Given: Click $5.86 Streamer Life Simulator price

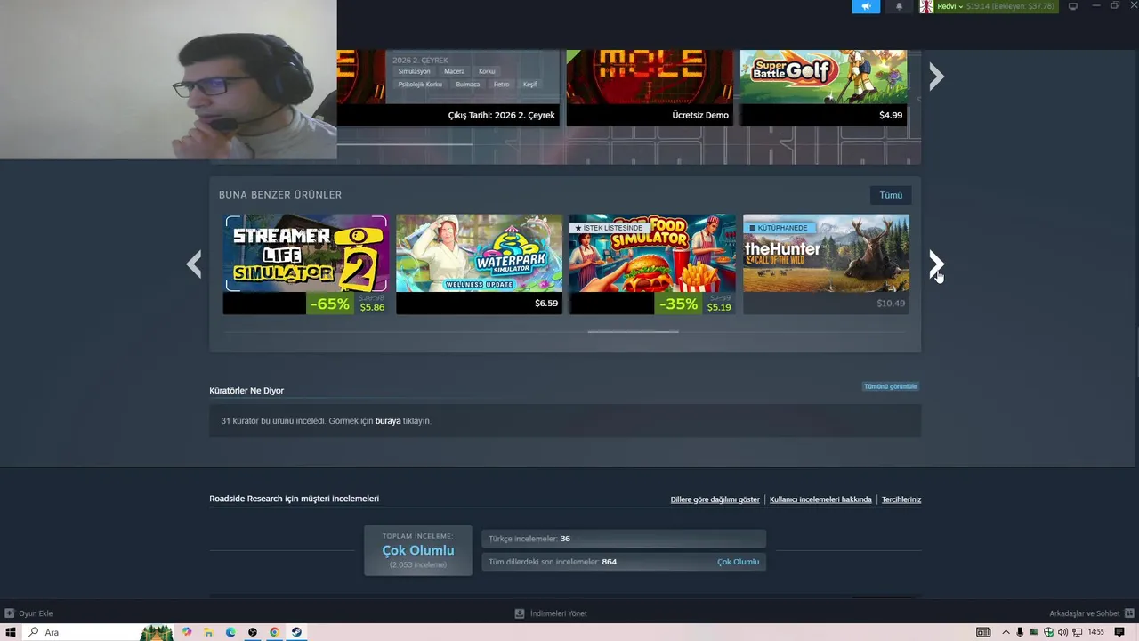Looking at the screenshot, I should click(x=372, y=307).
